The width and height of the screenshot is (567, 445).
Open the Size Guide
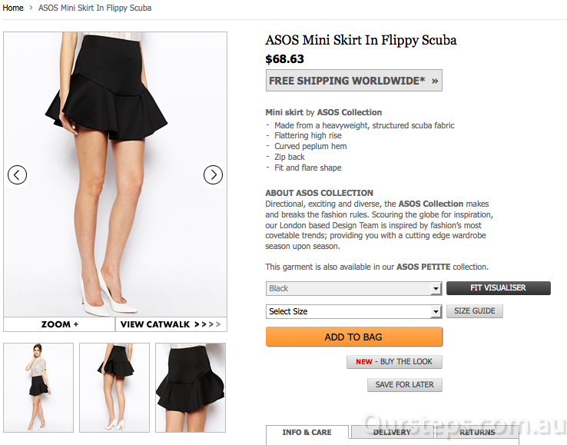[475, 311]
